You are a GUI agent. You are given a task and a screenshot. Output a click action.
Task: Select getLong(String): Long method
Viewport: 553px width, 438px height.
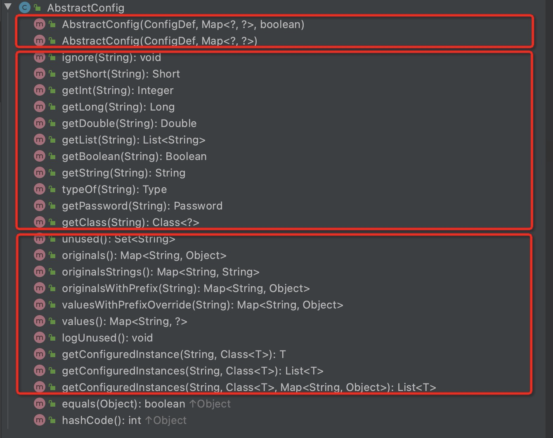pyautogui.click(x=118, y=107)
